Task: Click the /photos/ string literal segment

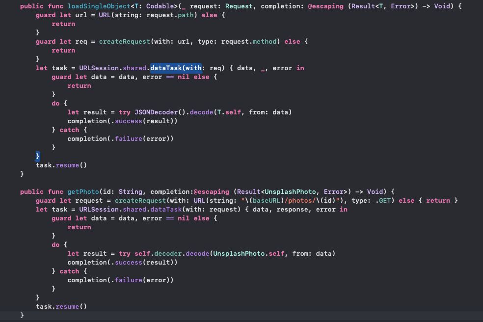Action: coord(300,201)
